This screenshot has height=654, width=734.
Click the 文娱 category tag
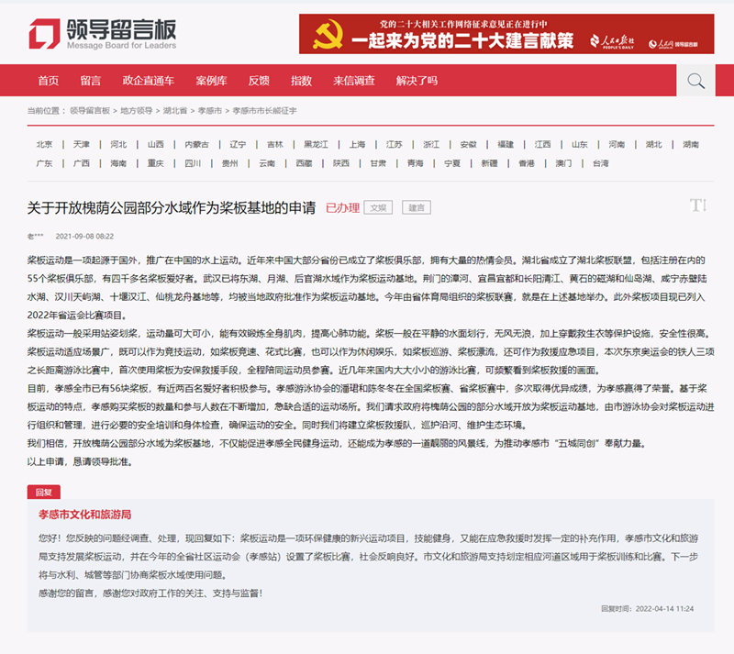(378, 207)
